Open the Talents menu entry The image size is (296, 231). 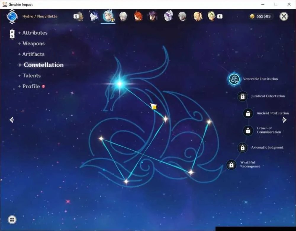[32, 76]
